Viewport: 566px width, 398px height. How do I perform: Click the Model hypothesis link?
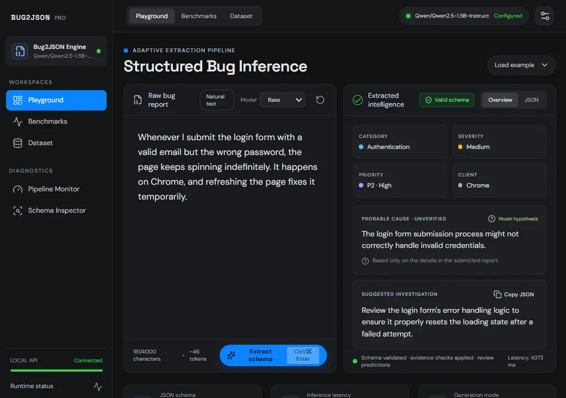[x=513, y=218]
